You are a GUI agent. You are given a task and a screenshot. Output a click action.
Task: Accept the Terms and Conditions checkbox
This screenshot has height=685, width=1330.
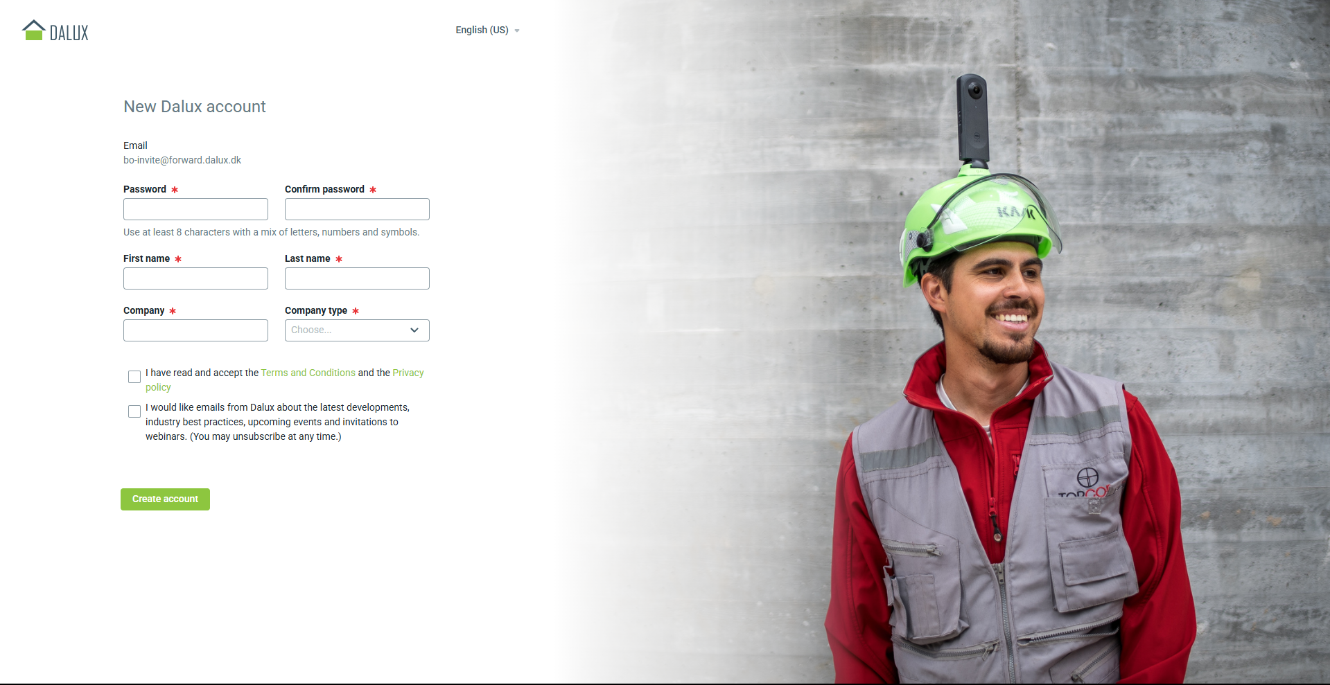134,377
